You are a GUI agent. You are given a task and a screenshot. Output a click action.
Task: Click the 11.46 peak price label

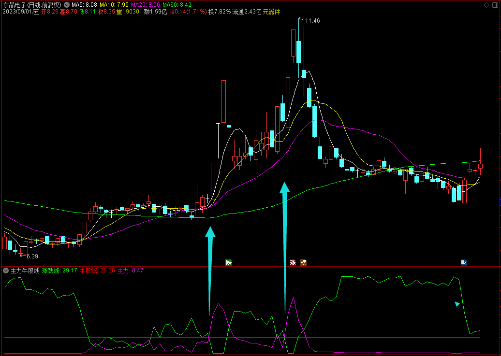[312, 21]
